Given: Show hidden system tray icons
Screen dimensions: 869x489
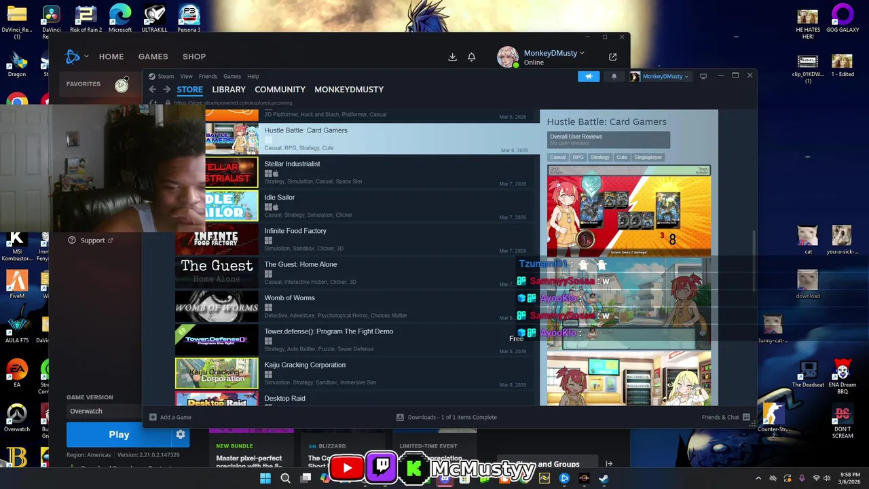Looking at the screenshot, I should pyautogui.click(x=758, y=478).
